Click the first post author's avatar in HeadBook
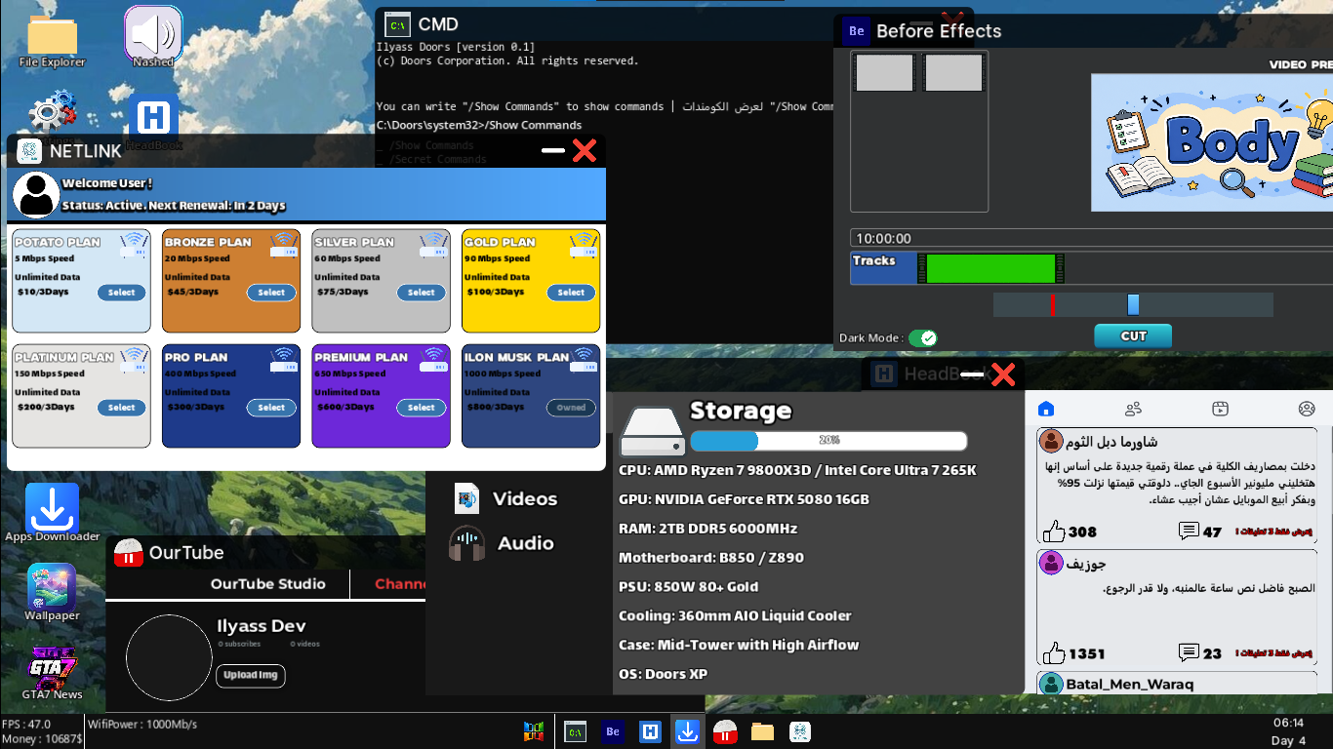Viewport: 1333px width, 749px height. [x=1051, y=441]
